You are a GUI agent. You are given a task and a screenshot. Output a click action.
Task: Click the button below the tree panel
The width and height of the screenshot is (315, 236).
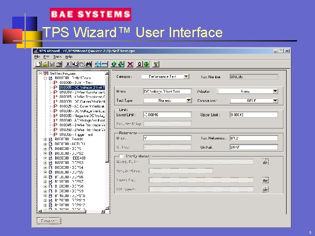pyautogui.click(x=49, y=221)
